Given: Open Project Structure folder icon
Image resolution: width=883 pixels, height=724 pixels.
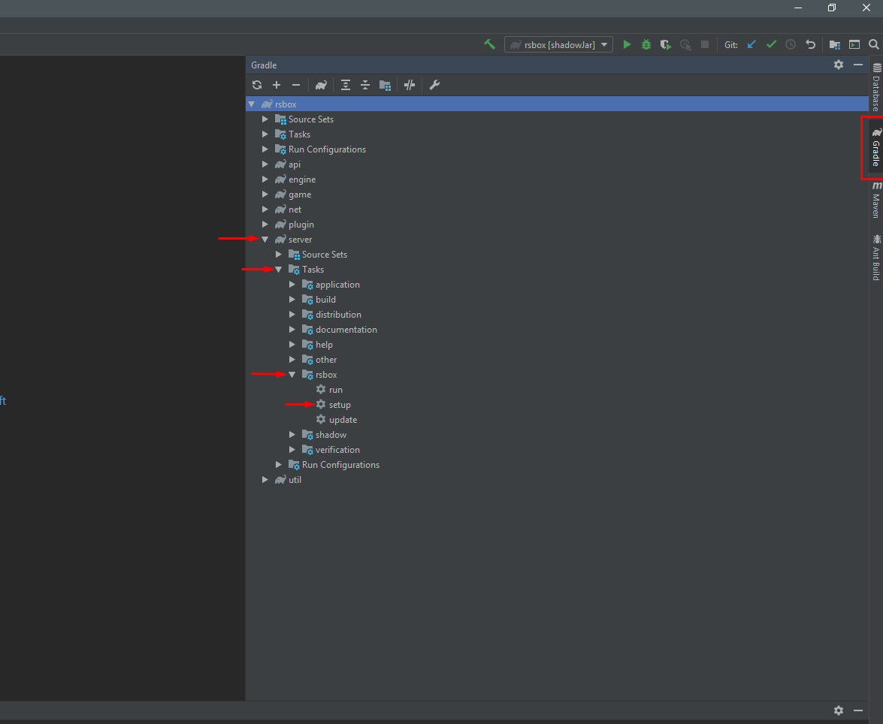Looking at the screenshot, I should pos(835,44).
